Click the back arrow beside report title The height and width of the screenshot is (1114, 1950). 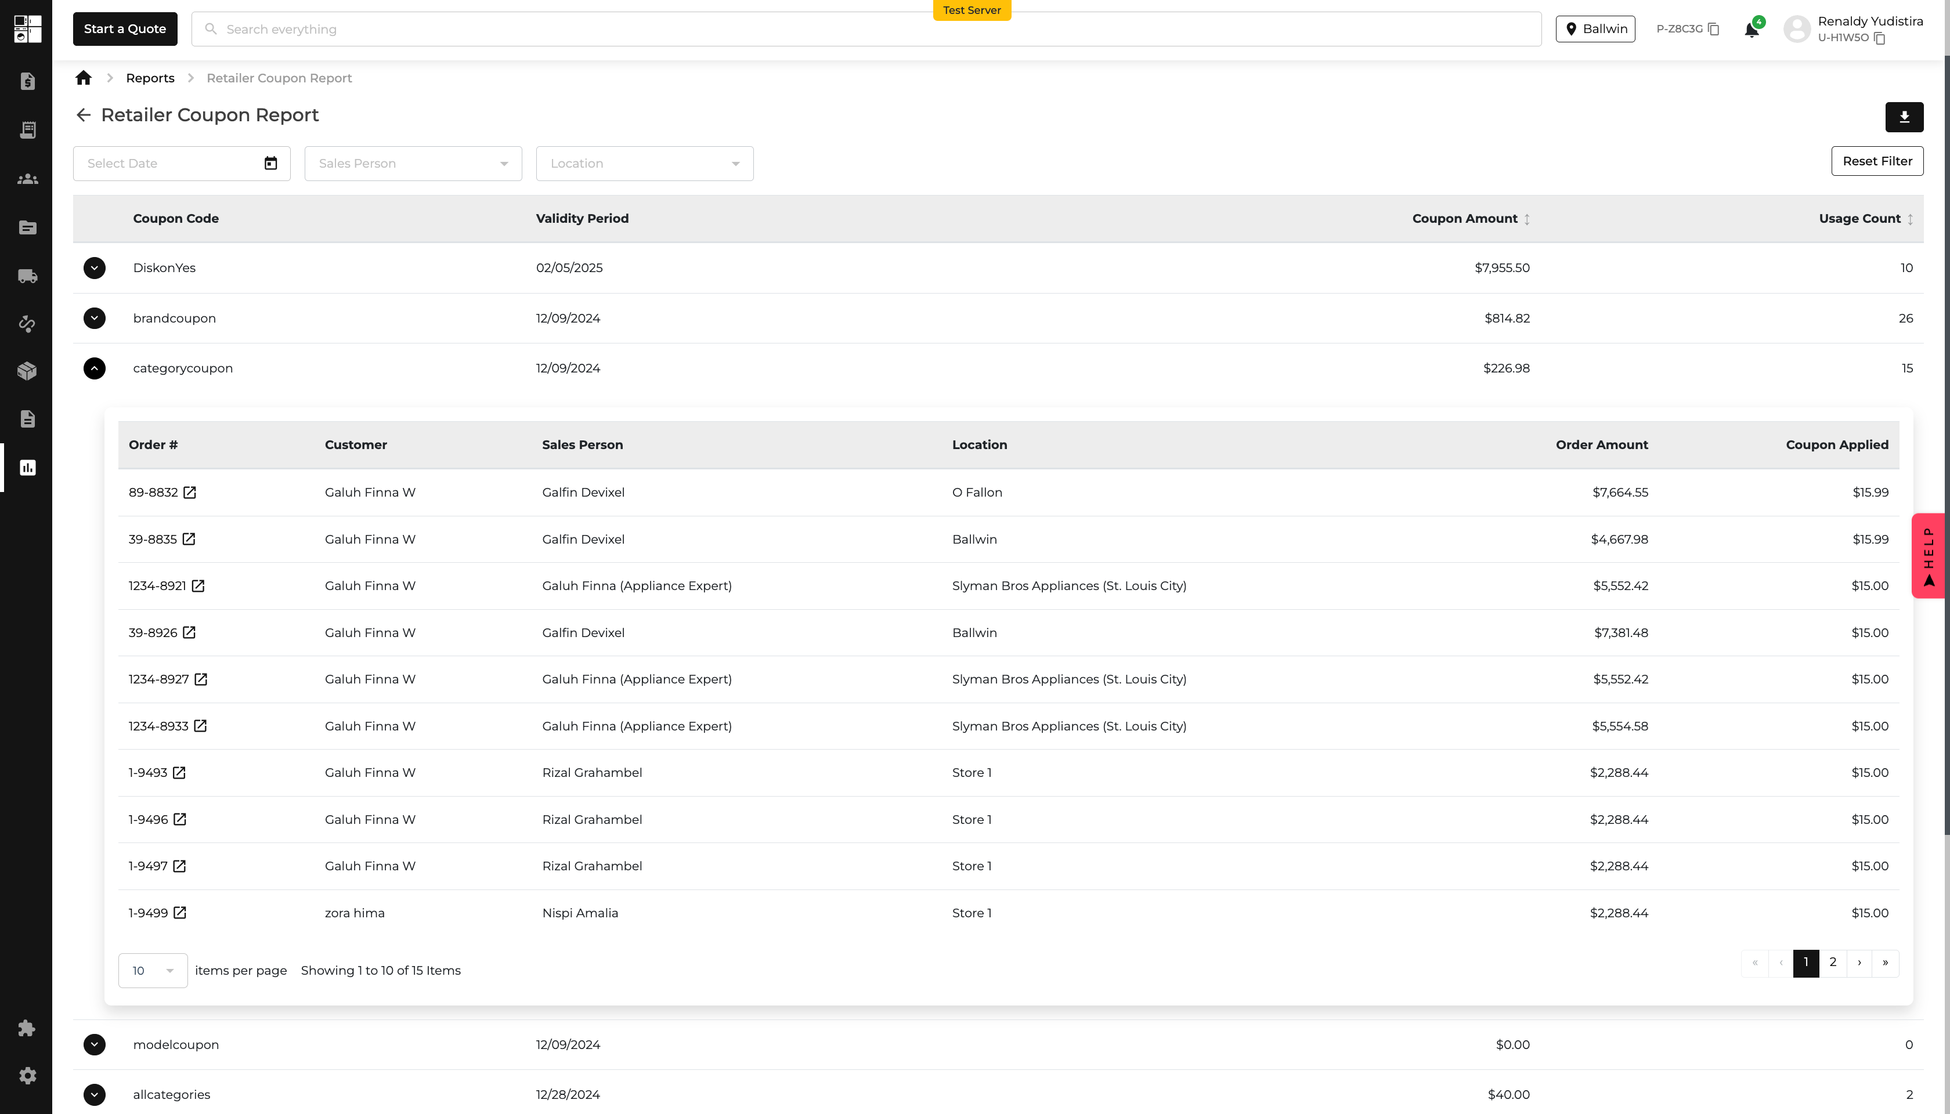click(x=84, y=115)
